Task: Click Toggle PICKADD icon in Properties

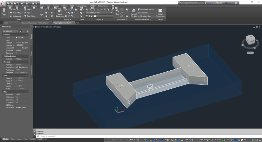Action: coord(21,31)
